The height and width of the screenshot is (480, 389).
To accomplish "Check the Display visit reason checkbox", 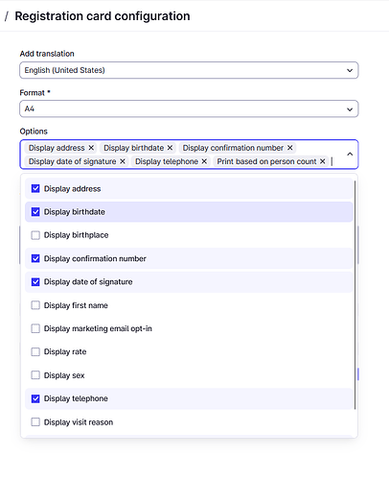I will tap(35, 422).
